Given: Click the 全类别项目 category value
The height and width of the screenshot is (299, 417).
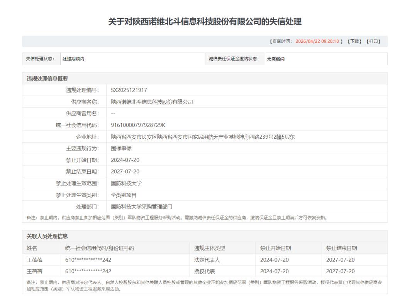Looking at the screenshot, I should click(124, 195).
